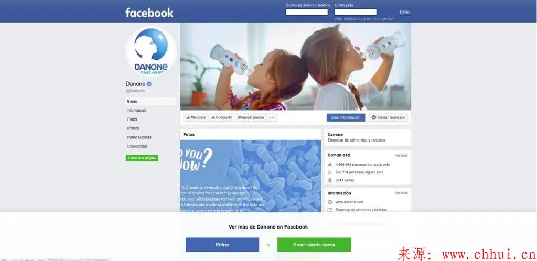Send a message via Enviar mensaje

(x=388, y=118)
